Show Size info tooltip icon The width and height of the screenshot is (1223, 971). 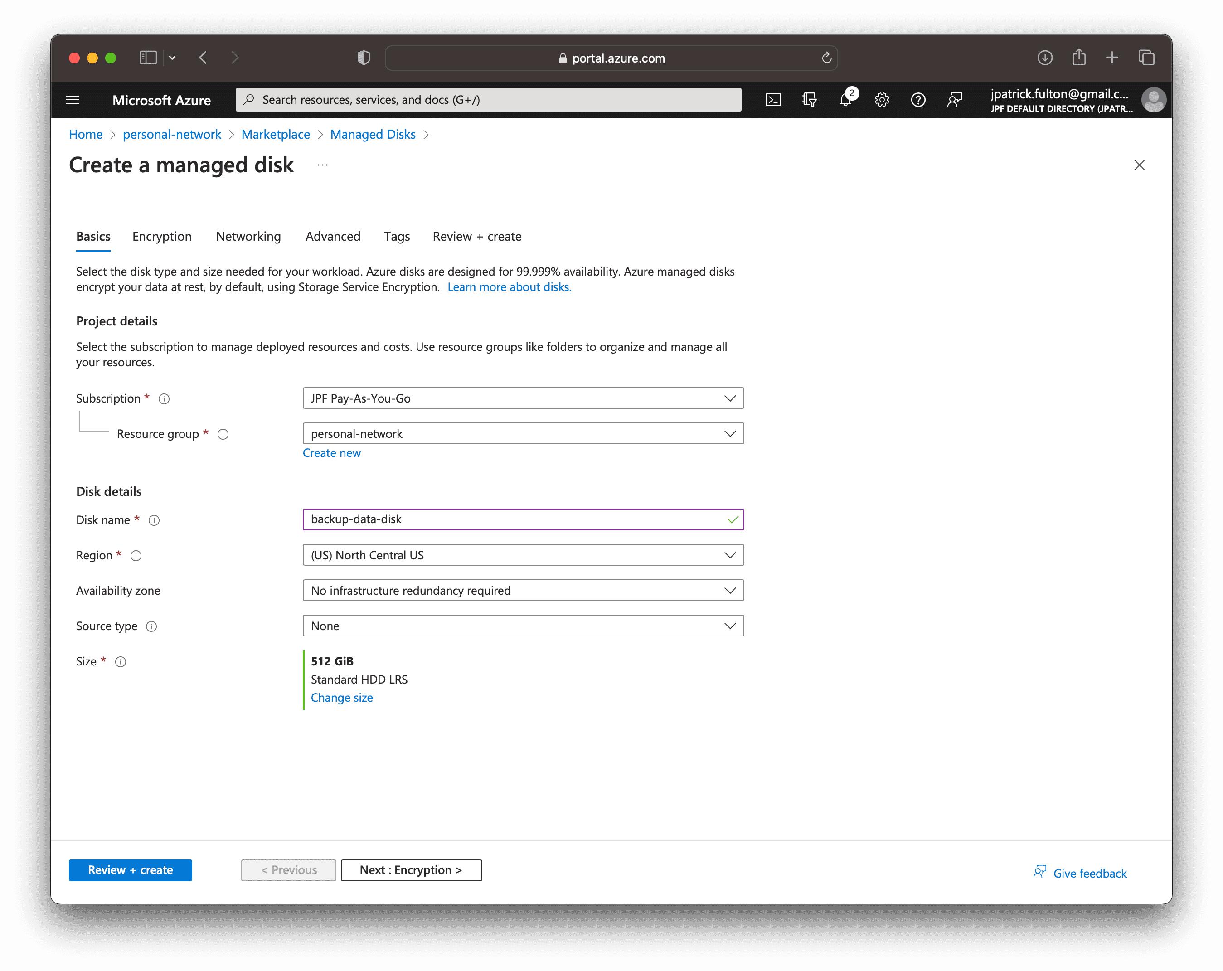tap(120, 662)
